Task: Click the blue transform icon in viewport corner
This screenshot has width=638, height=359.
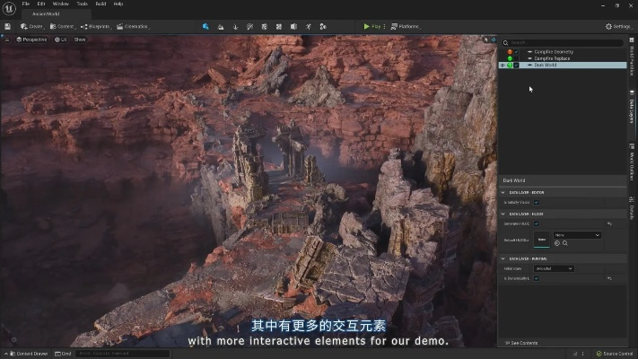Action: (x=494, y=39)
